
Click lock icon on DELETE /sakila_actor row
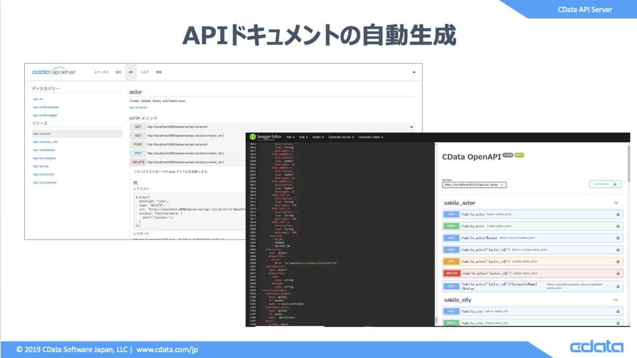click(x=618, y=273)
